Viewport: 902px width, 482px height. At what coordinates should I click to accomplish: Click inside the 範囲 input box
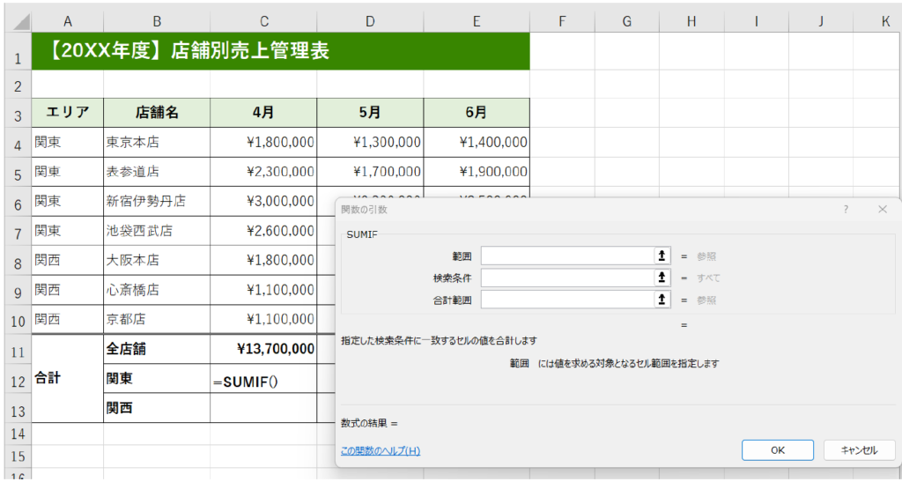coord(566,256)
